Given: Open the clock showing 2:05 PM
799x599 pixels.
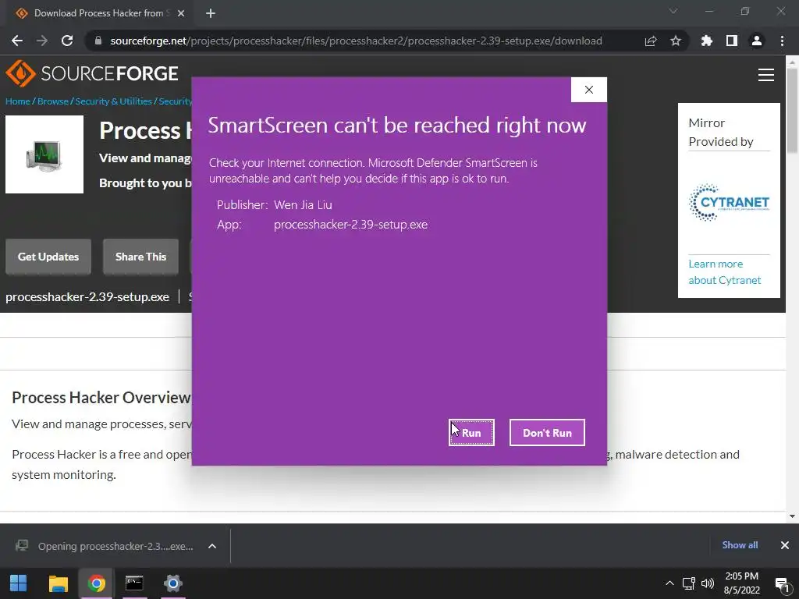Looking at the screenshot, I should tap(742, 583).
